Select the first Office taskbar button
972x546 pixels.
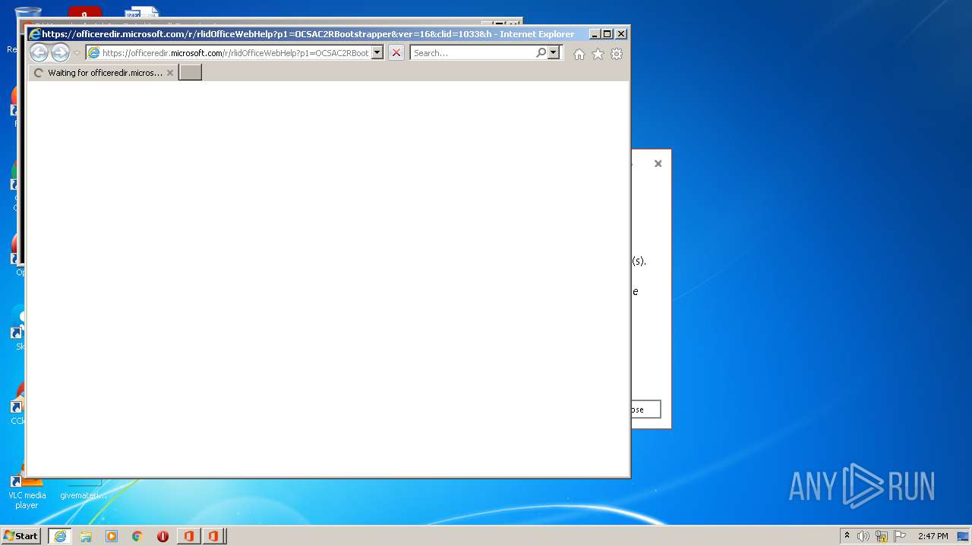(x=188, y=536)
